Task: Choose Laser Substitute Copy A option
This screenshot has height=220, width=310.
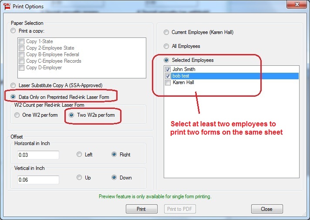Action: tap(13, 85)
